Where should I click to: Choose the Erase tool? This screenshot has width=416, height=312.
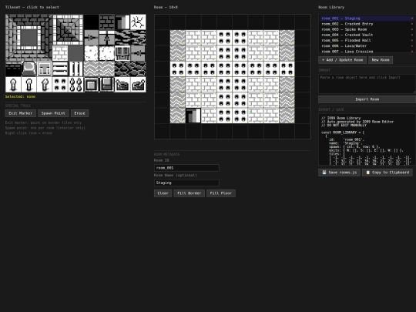point(79,113)
